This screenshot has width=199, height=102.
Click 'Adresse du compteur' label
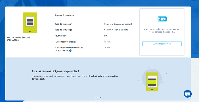(x=65, y=15)
